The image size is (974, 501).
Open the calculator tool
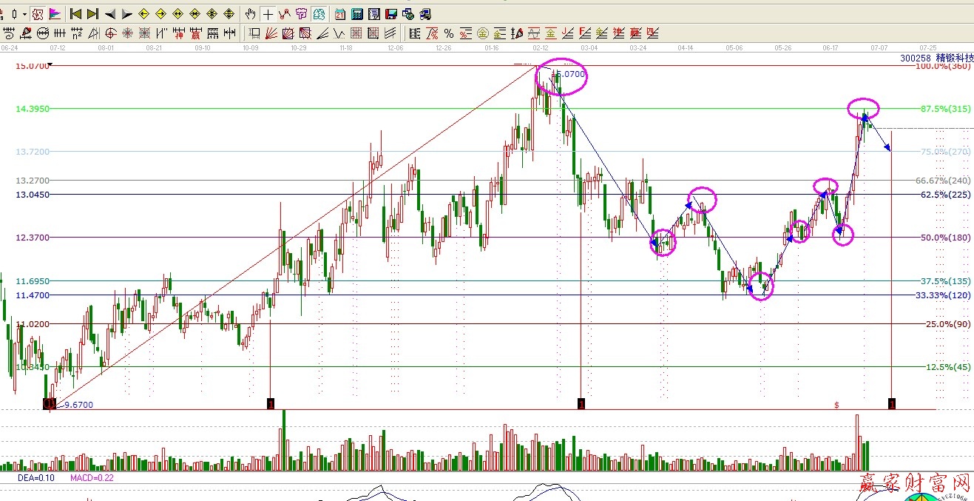356,14
